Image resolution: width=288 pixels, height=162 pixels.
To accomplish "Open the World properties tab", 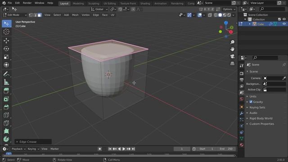I will click(242, 99).
